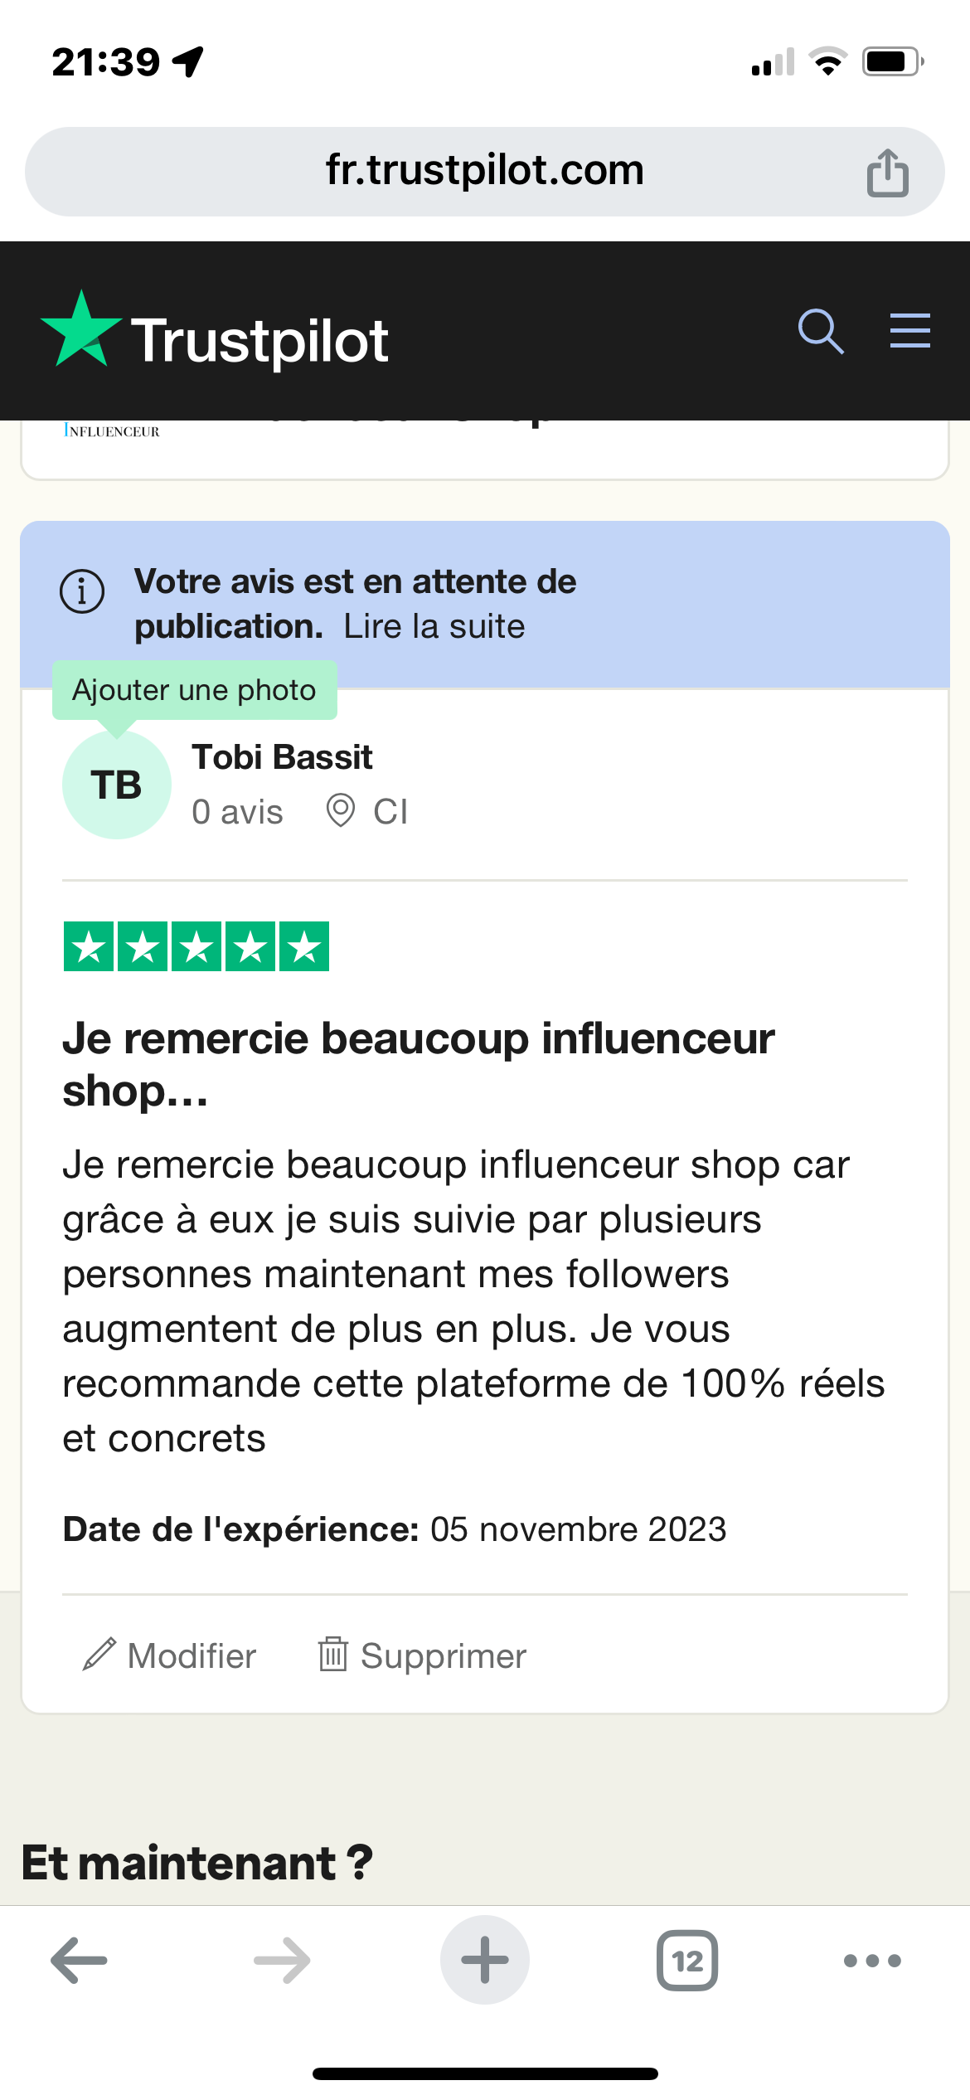
Task: Tap the trash bin icon
Action: (x=332, y=1655)
